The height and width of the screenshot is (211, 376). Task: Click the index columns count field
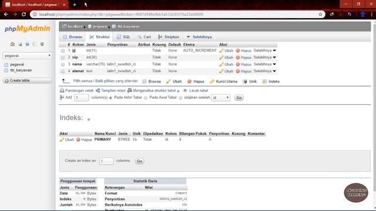click(x=106, y=161)
